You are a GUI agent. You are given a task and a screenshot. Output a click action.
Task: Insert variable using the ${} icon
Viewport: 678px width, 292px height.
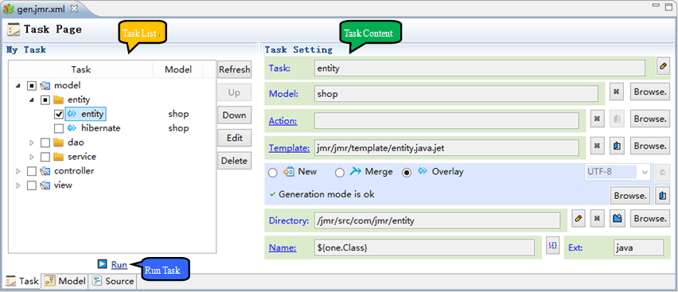coord(552,245)
